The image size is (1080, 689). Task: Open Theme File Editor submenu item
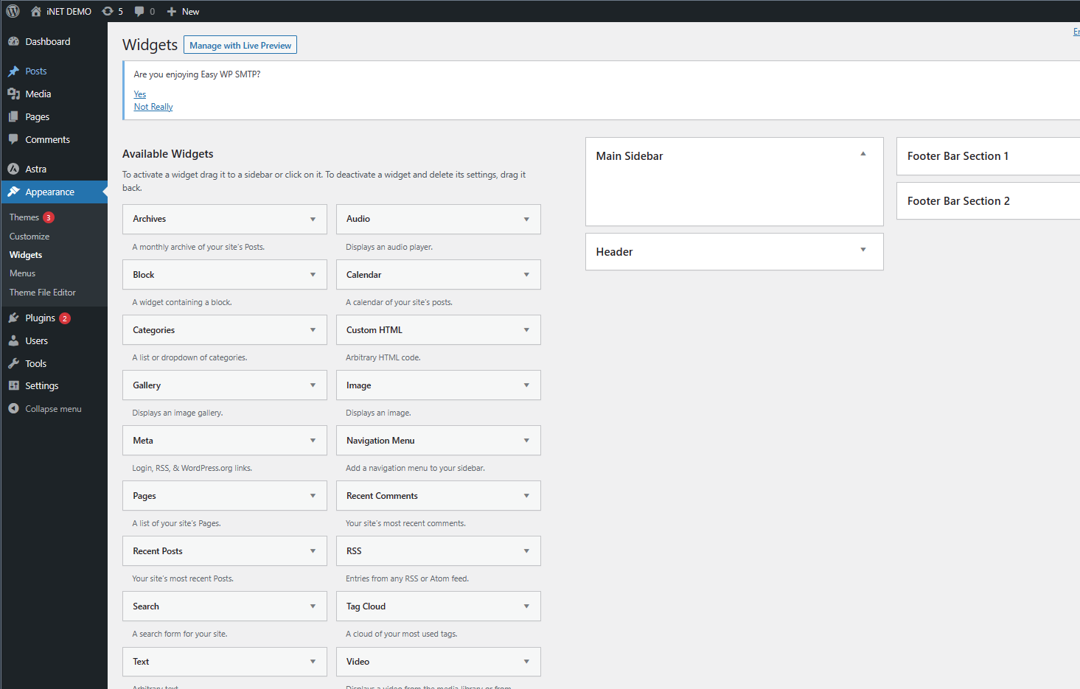[x=43, y=293]
